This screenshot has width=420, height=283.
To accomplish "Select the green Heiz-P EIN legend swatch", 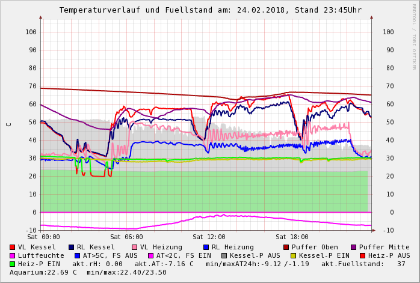I will [12, 264].
